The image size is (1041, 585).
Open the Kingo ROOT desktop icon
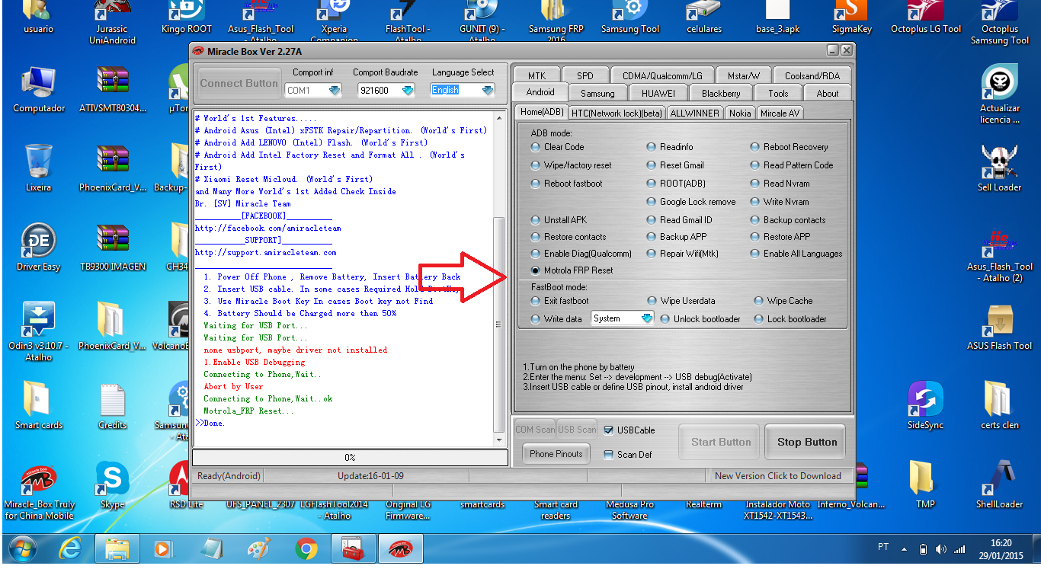[187, 18]
